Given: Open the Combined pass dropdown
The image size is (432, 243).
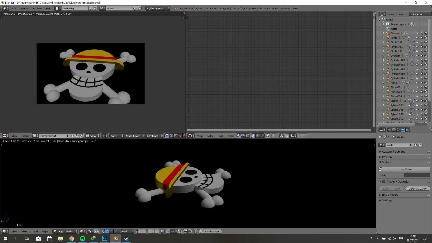Looking at the screenshot, I should (x=154, y=136).
